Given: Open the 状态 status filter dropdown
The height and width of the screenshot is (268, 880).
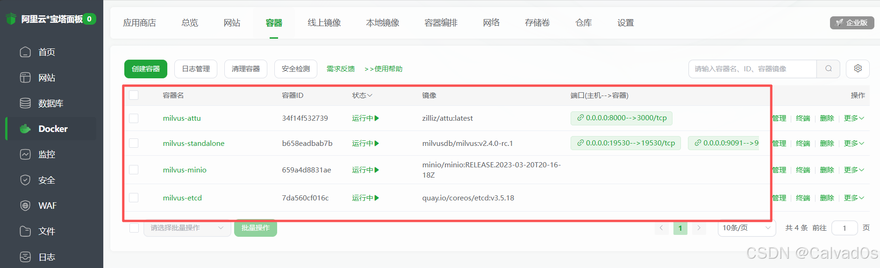Looking at the screenshot, I should tap(362, 95).
